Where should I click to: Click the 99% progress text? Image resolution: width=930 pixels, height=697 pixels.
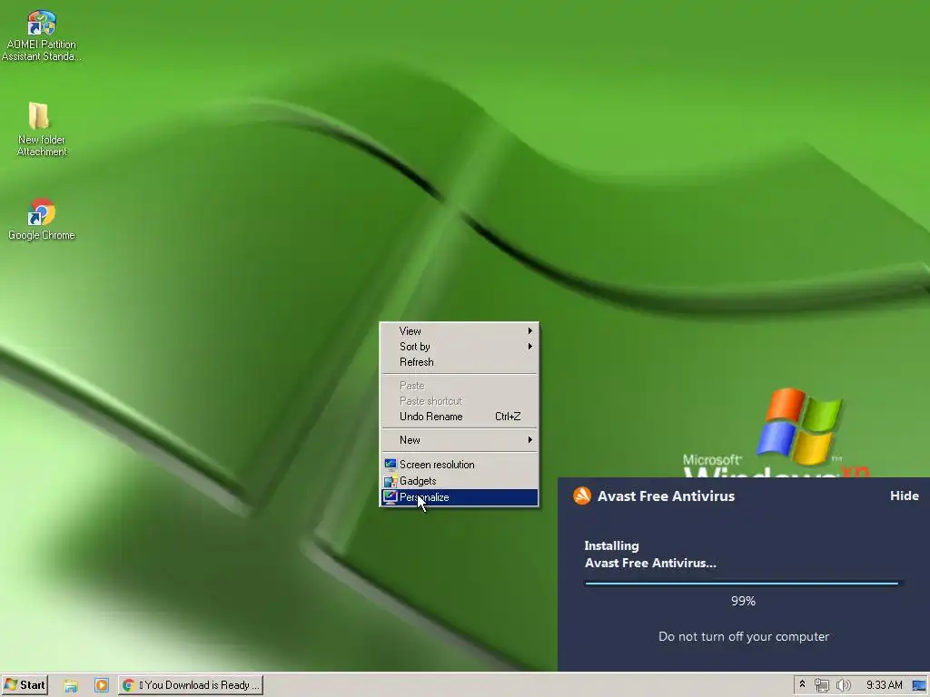pyautogui.click(x=743, y=601)
